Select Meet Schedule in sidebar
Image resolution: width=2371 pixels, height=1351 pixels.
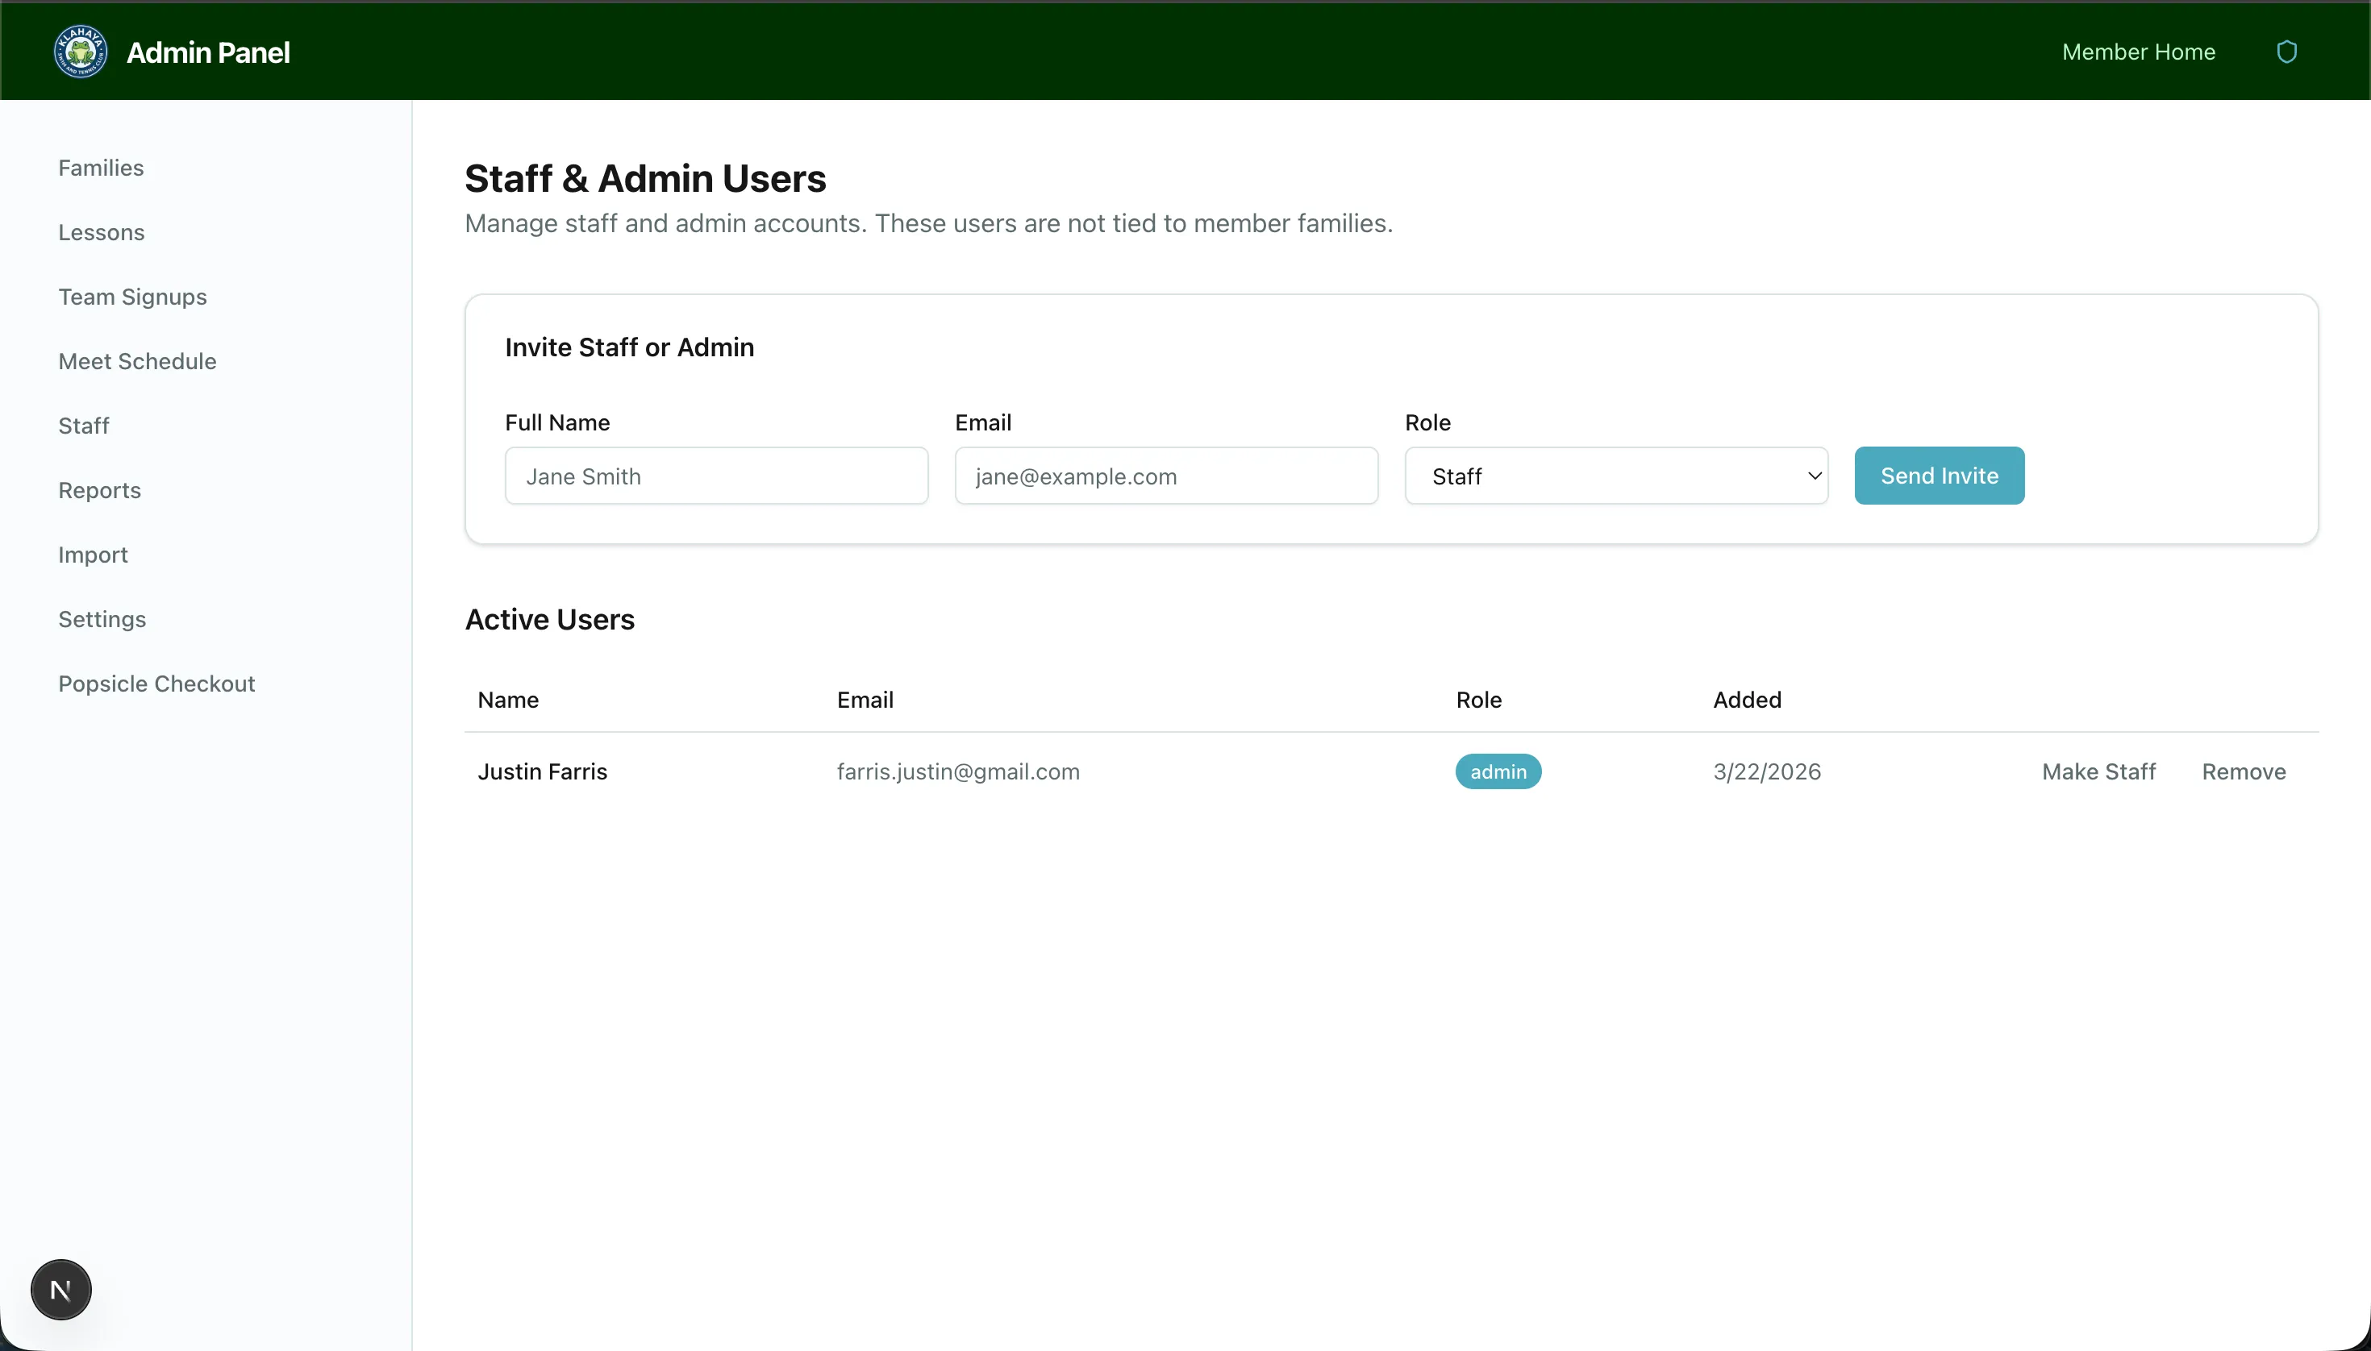(137, 361)
